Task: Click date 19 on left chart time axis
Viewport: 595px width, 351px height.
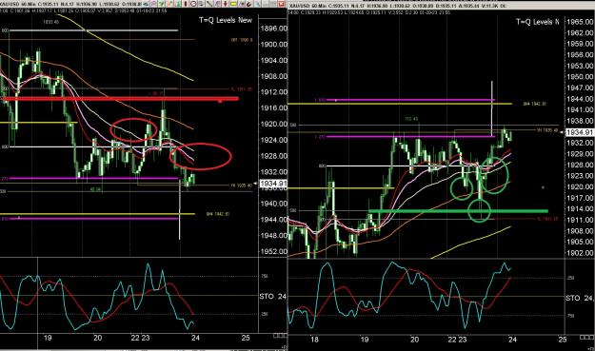Action: [x=48, y=338]
